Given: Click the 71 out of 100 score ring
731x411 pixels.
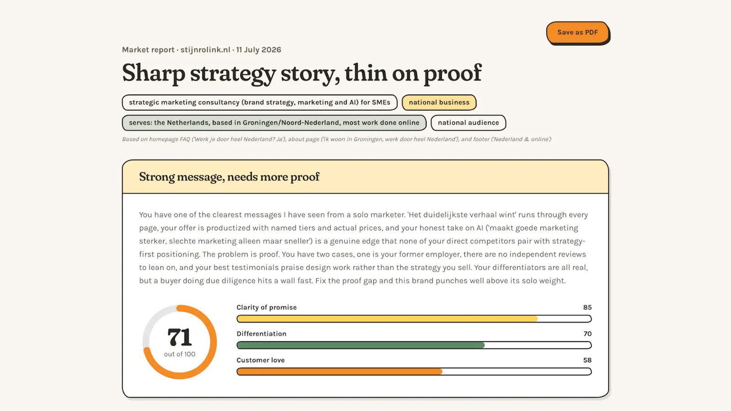Looking at the screenshot, I should pos(180,342).
